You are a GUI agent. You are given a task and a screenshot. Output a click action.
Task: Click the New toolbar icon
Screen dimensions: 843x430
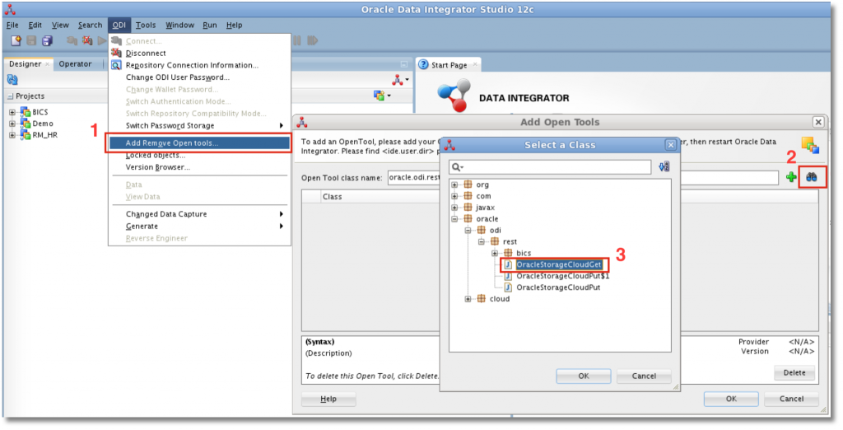tap(16, 41)
